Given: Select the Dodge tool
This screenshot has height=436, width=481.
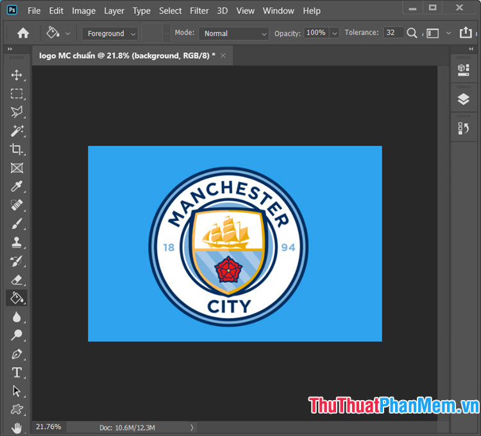Looking at the screenshot, I should click(x=17, y=335).
